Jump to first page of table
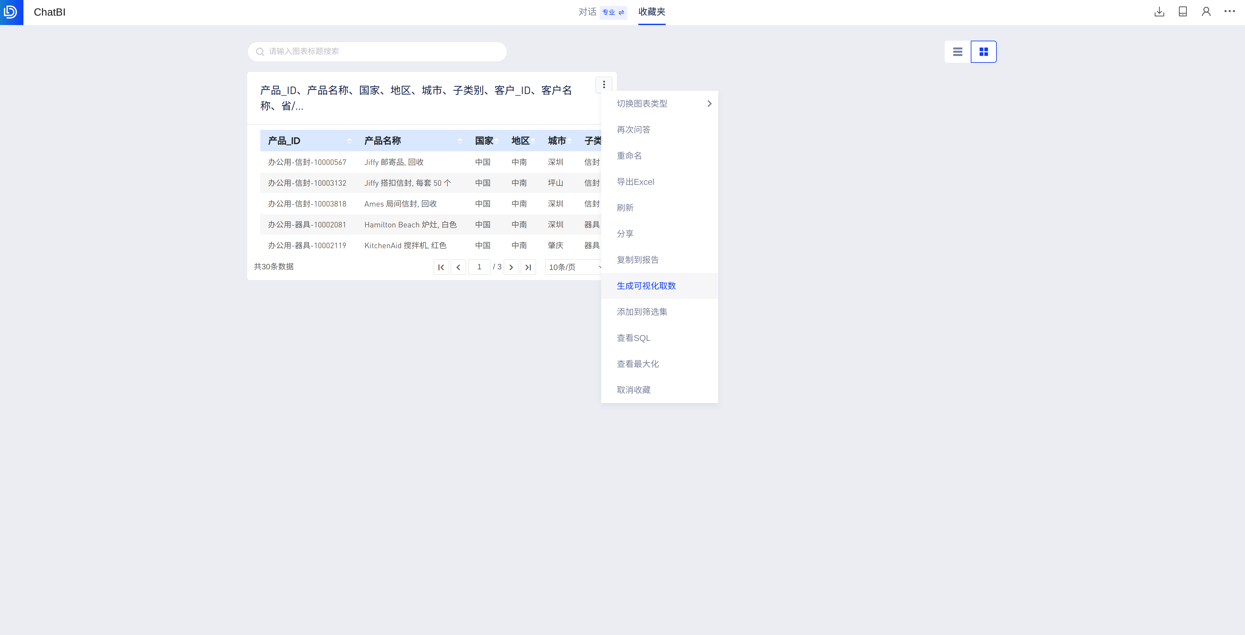 [441, 267]
